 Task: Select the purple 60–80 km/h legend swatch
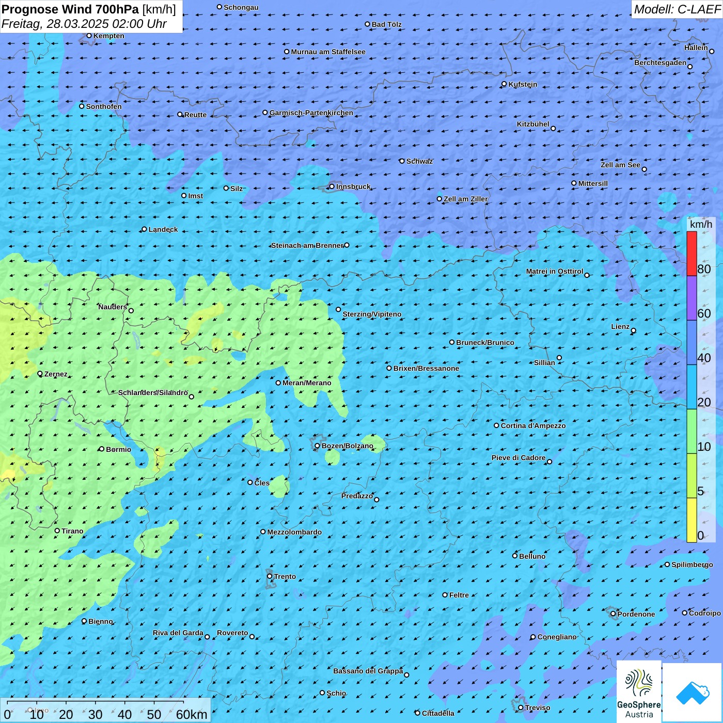coord(691,298)
